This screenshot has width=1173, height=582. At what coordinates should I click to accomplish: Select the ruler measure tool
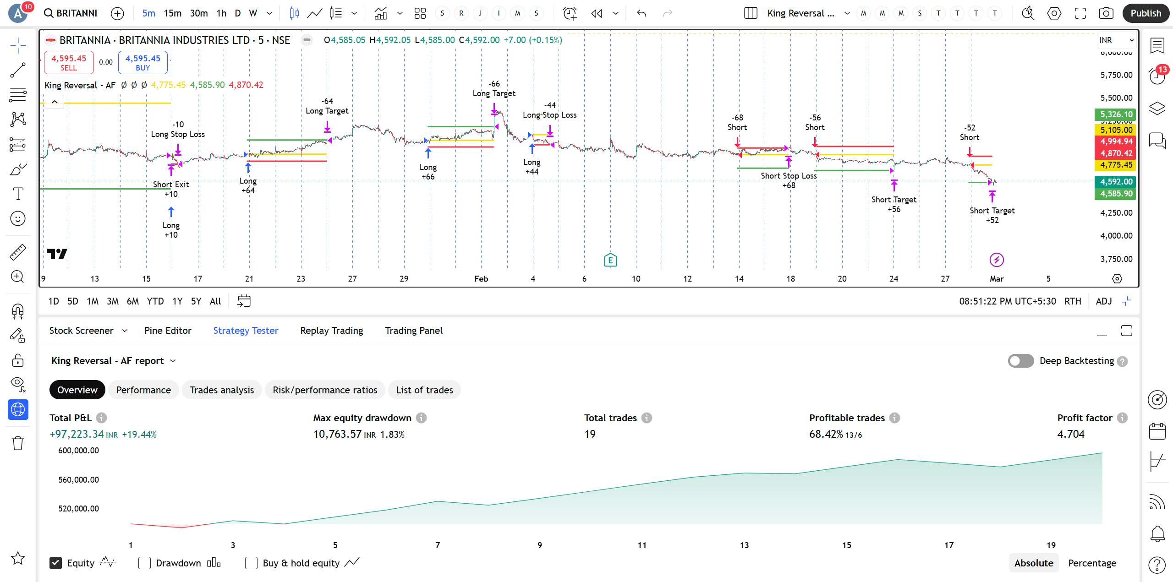pyautogui.click(x=18, y=252)
